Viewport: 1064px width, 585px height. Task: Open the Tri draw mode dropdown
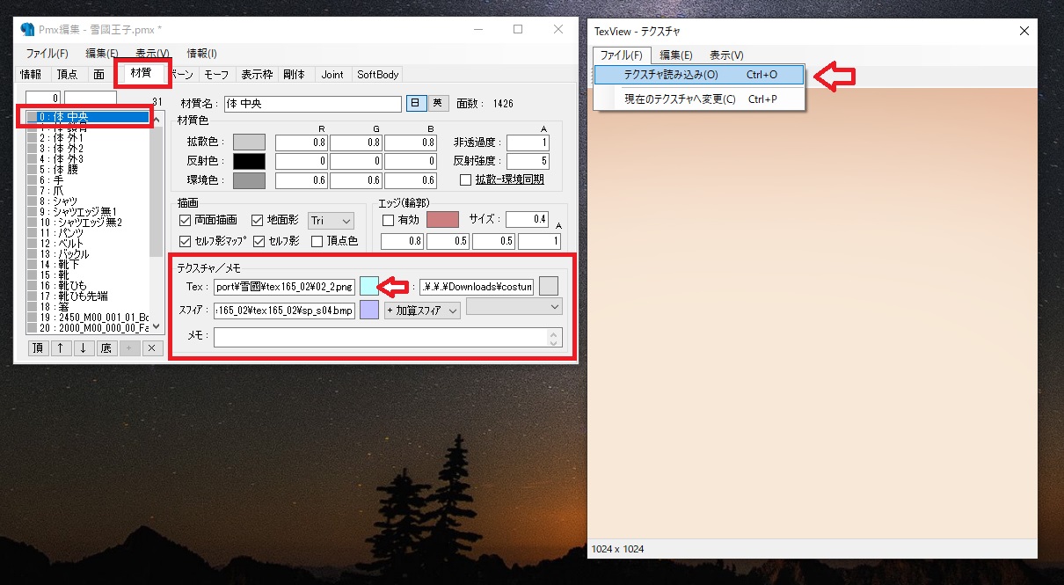click(332, 220)
